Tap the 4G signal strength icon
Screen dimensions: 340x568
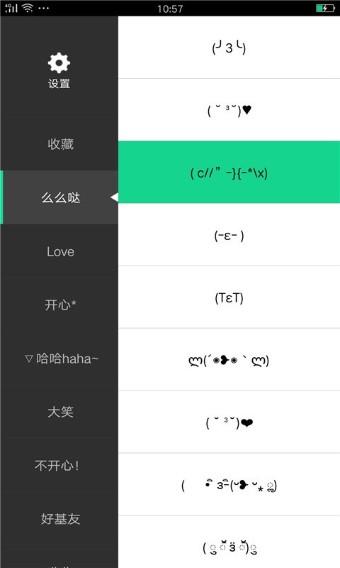11,8
